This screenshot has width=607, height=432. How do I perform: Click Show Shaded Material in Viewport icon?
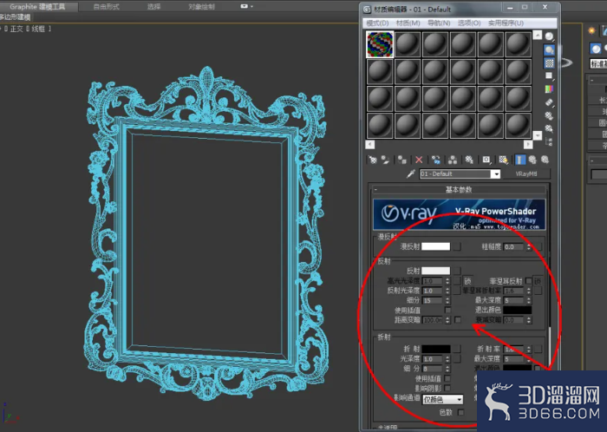[x=503, y=160]
